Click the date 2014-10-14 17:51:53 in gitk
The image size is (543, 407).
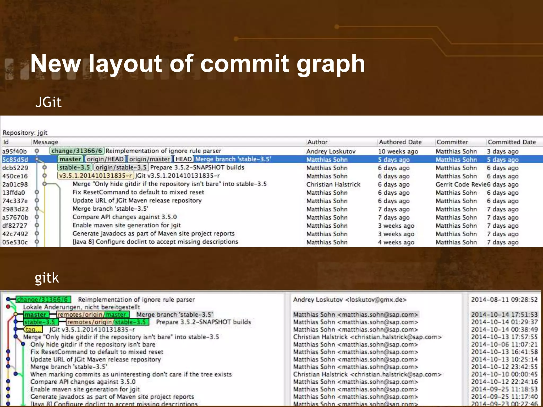(x=504, y=315)
